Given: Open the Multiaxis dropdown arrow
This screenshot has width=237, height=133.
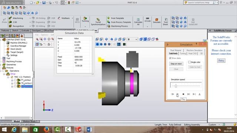Looking at the screenshot, I should click(x=72, y=18).
